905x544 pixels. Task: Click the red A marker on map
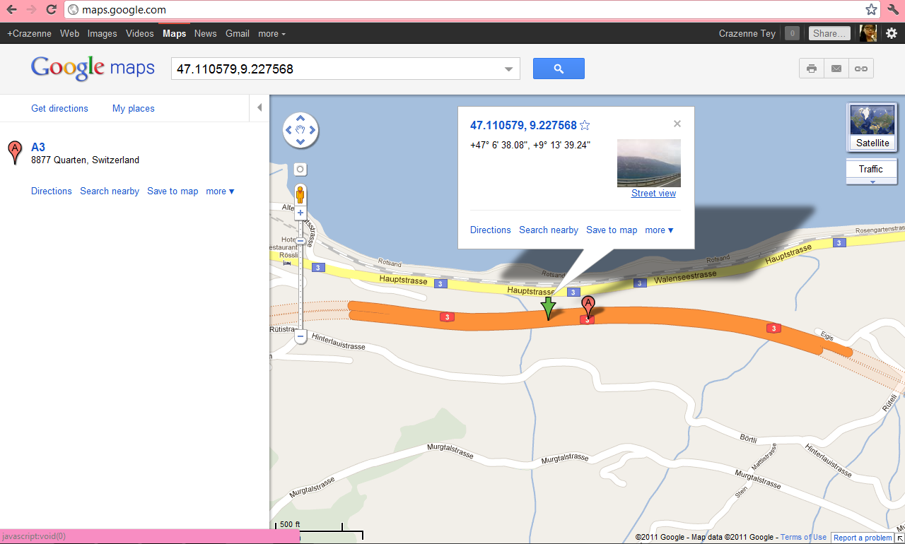[x=588, y=307]
